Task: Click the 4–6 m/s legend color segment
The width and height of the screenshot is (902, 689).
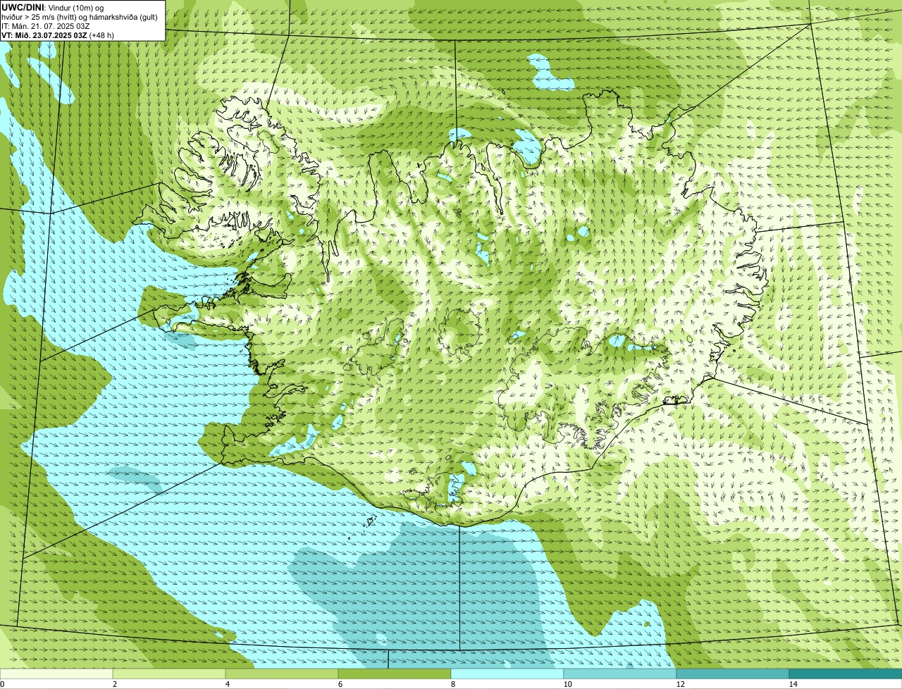Action: 282,674
